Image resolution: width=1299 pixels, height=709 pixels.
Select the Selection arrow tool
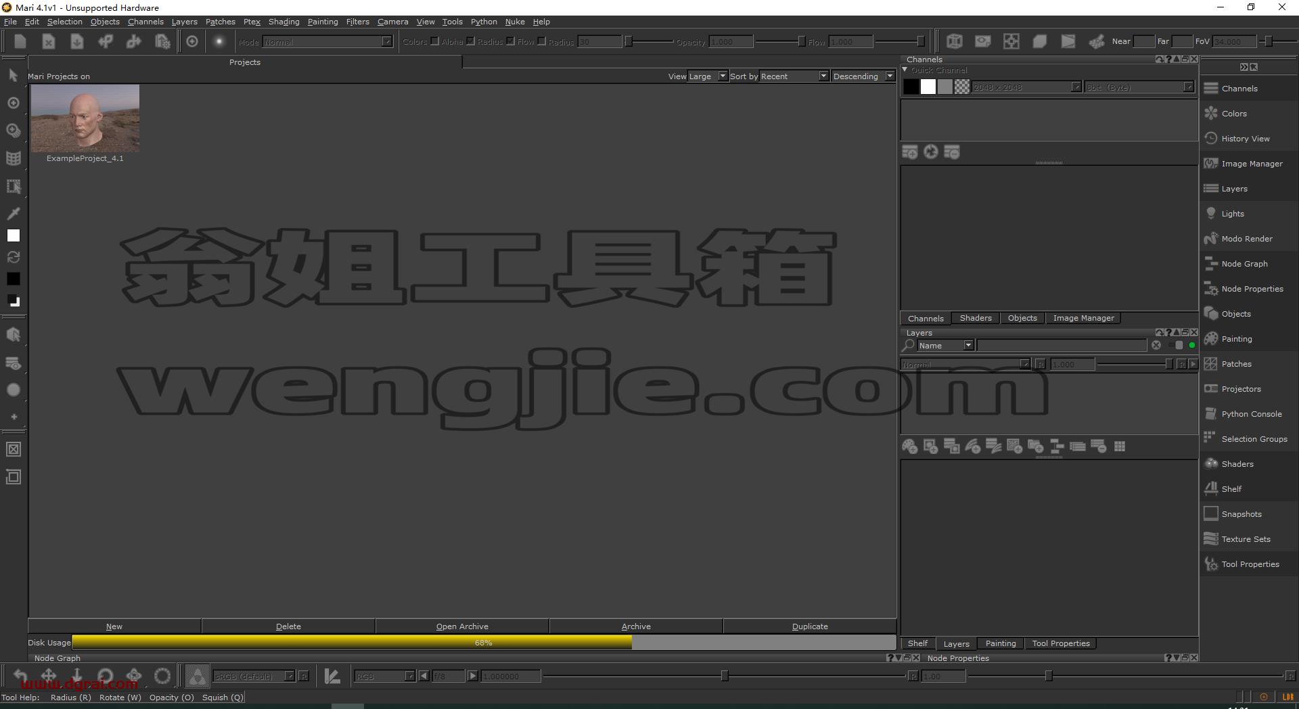click(x=13, y=75)
